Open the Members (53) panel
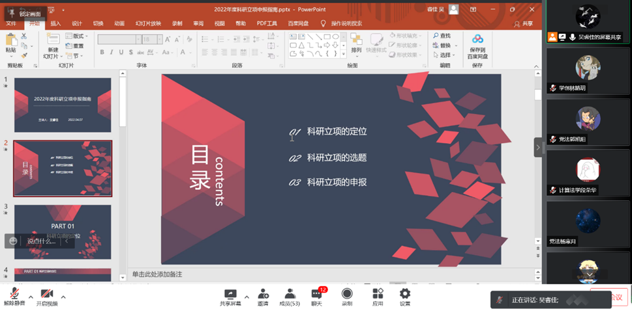The image size is (632, 309). [x=290, y=297]
